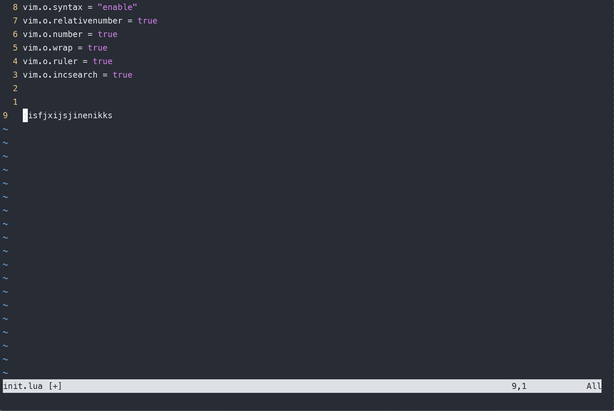Click the equals sign on the incsearch line
Image resolution: width=614 pixels, height=411 pixels.
pos(105,75)
